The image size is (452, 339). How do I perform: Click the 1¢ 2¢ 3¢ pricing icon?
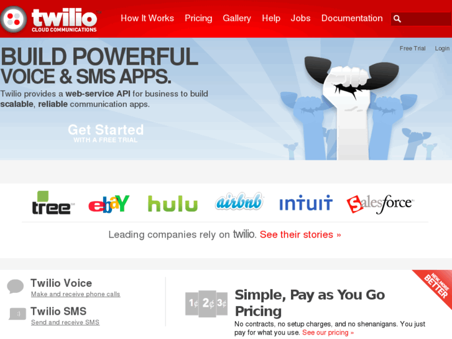click(206, 304)
